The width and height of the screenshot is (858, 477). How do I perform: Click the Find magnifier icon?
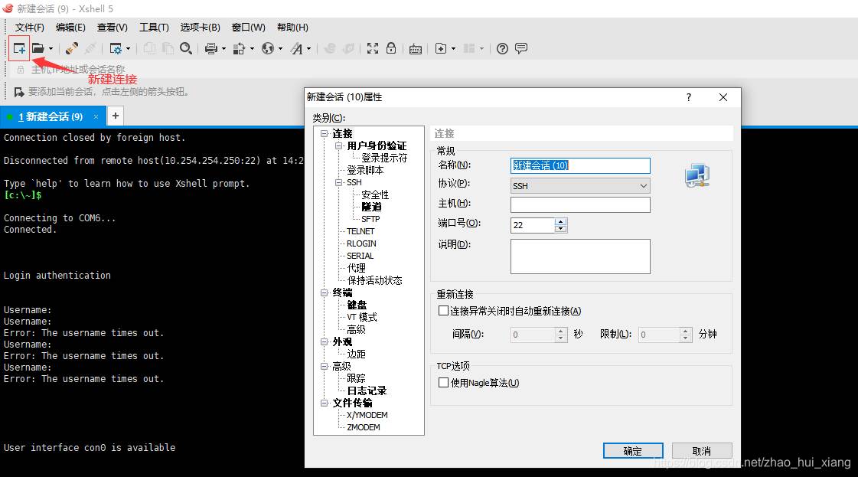(x=186, y=49)
